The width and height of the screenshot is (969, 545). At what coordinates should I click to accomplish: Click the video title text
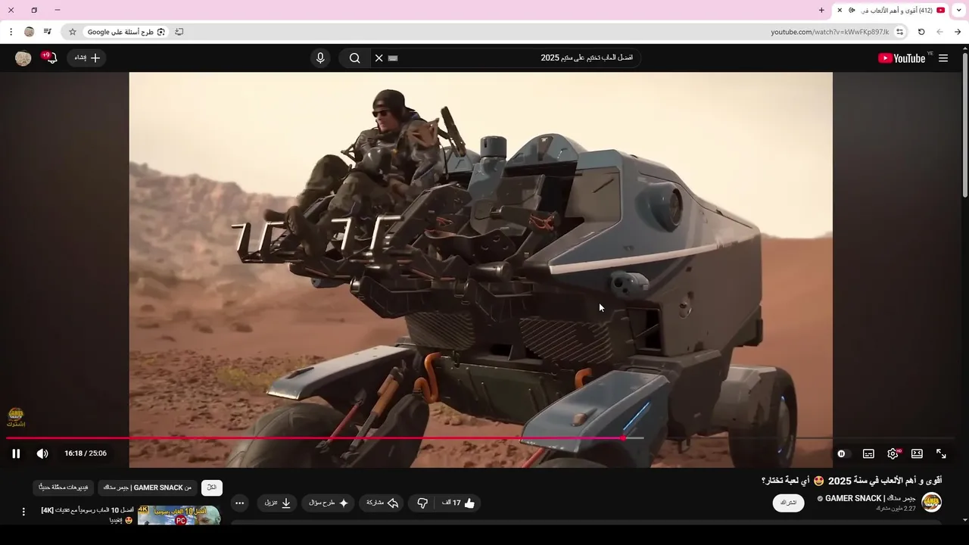(852, 481)
